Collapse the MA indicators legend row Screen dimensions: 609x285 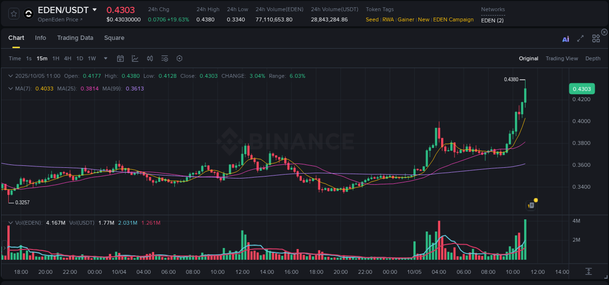11,89
